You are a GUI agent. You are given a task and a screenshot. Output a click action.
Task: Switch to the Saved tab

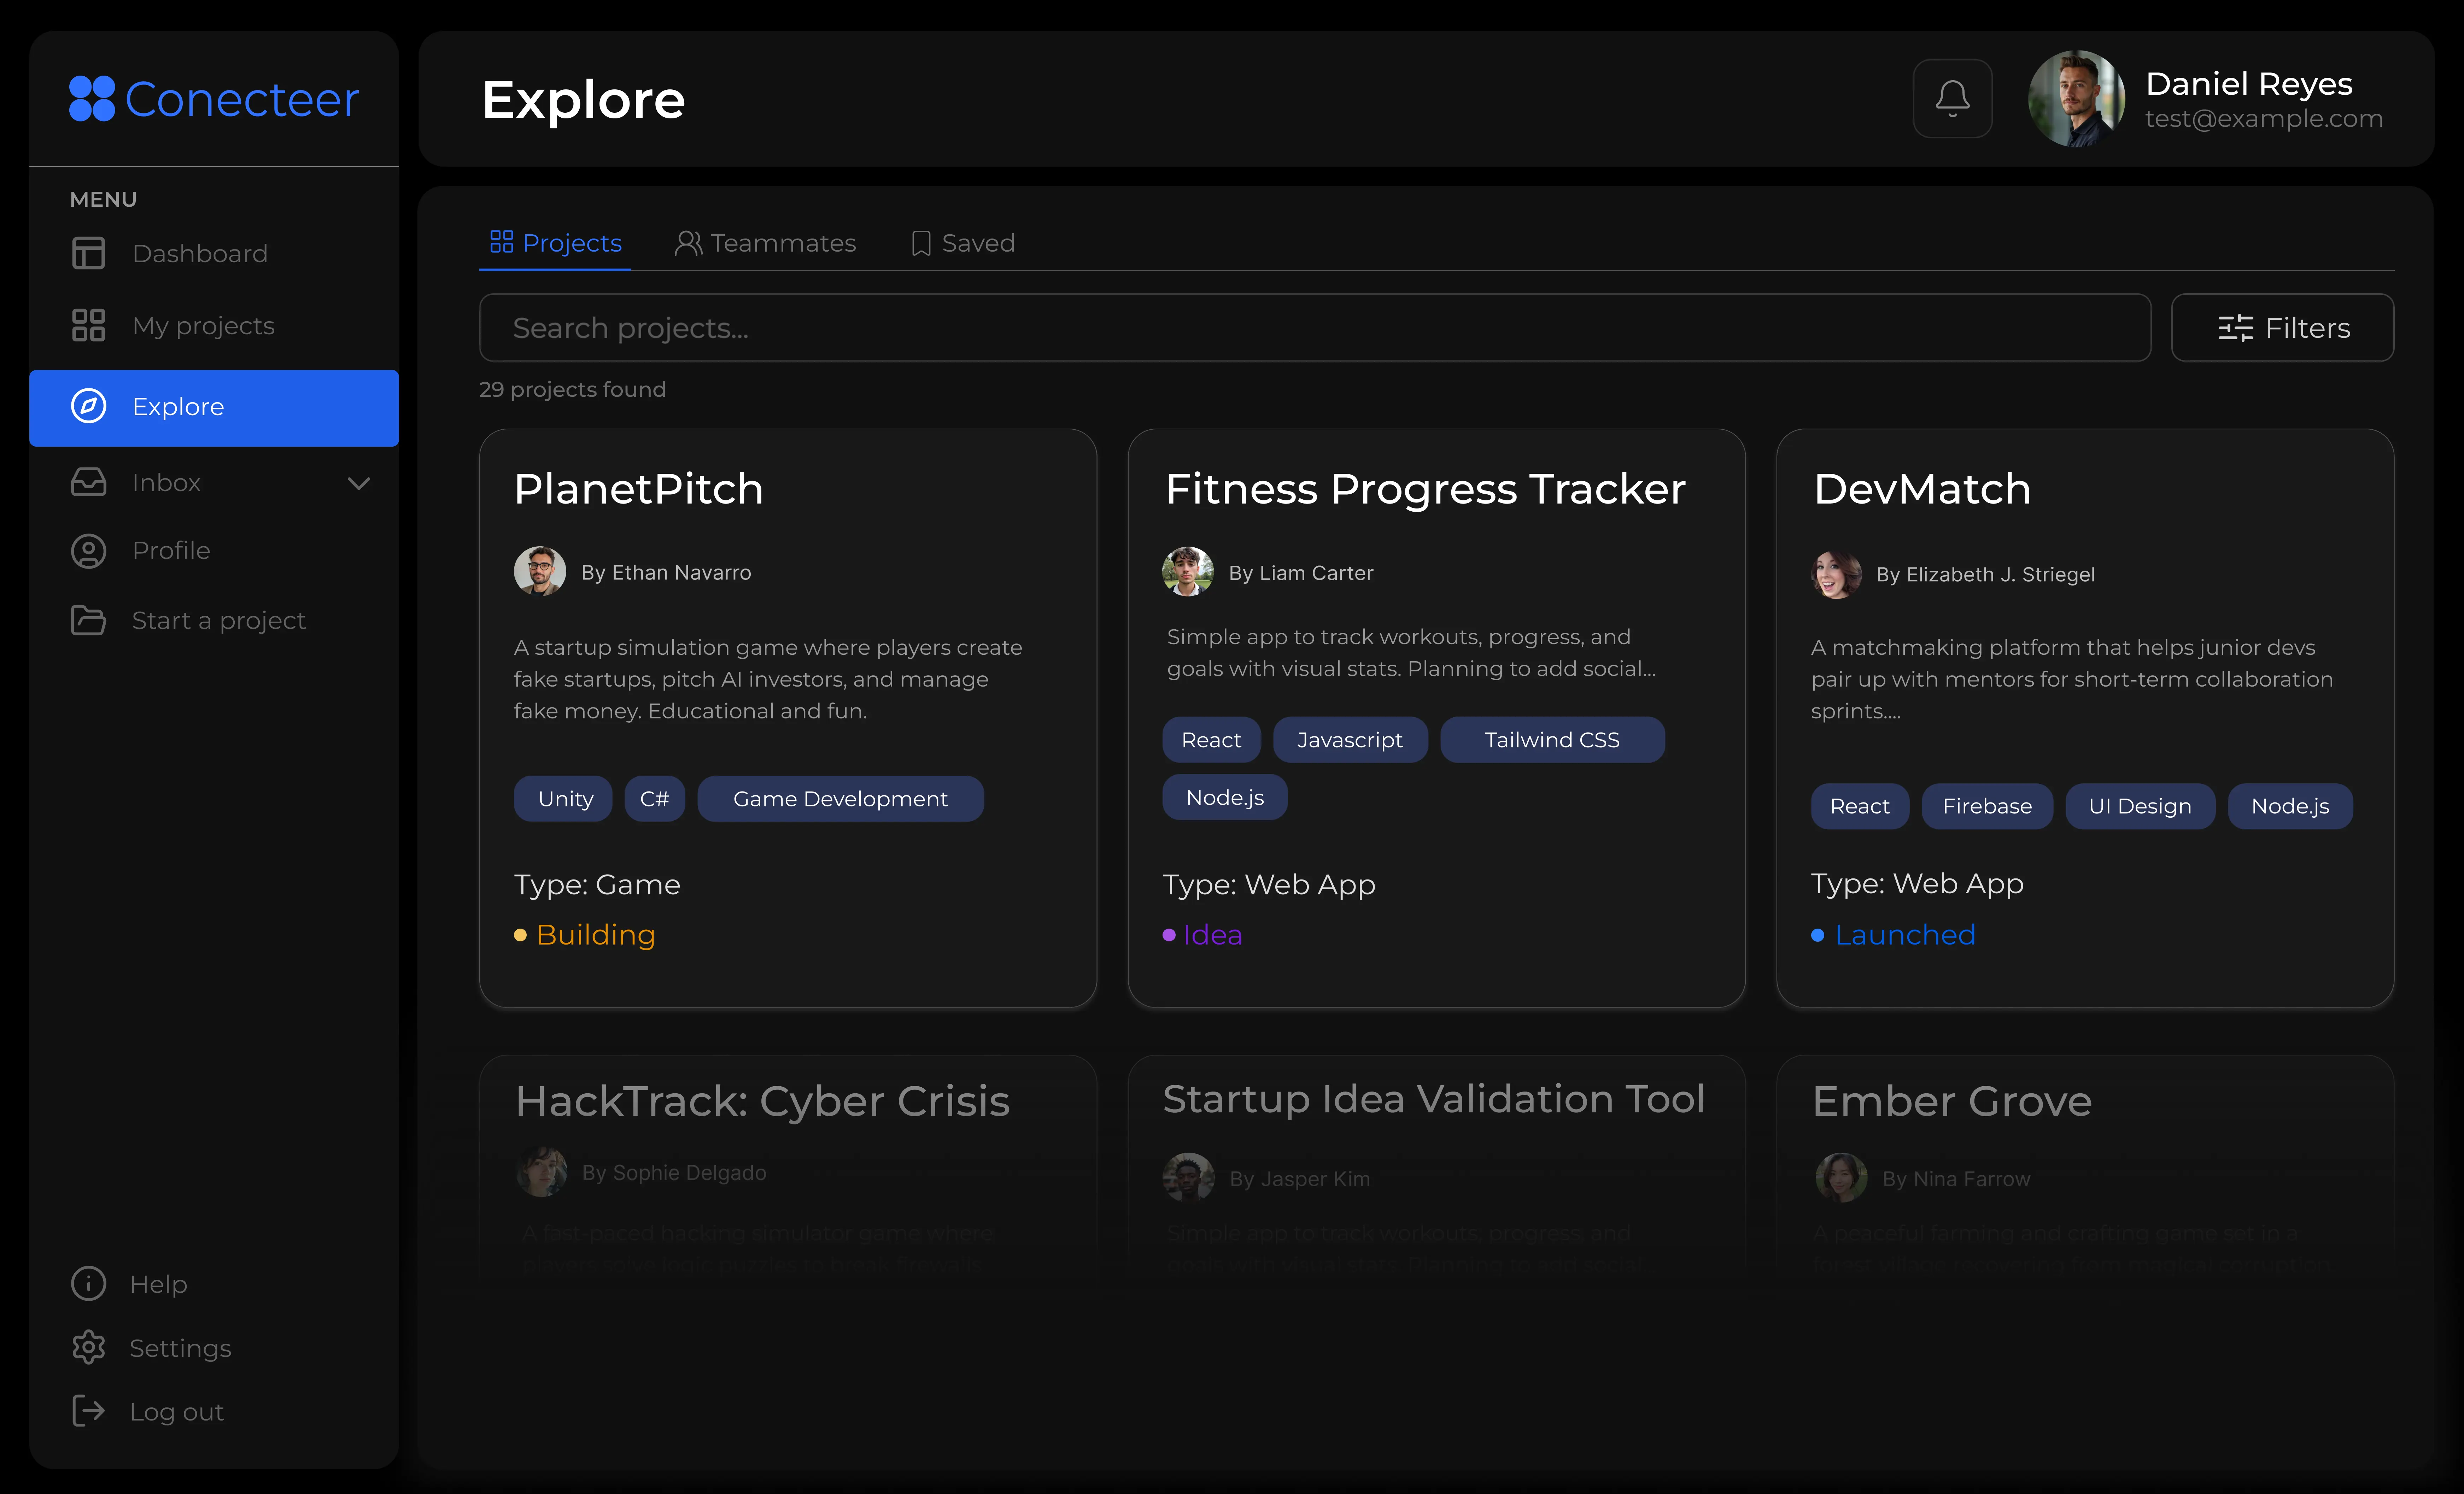[963, 243]
